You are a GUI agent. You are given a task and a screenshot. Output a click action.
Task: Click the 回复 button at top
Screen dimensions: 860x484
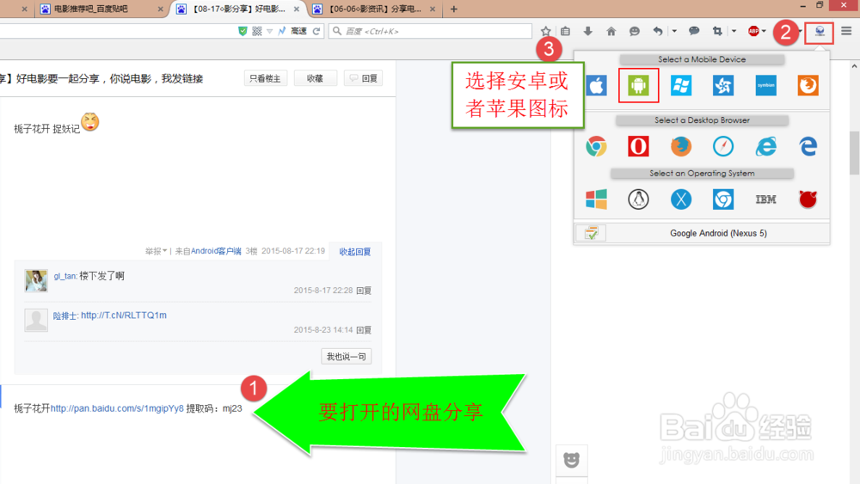tap(364, 78)
